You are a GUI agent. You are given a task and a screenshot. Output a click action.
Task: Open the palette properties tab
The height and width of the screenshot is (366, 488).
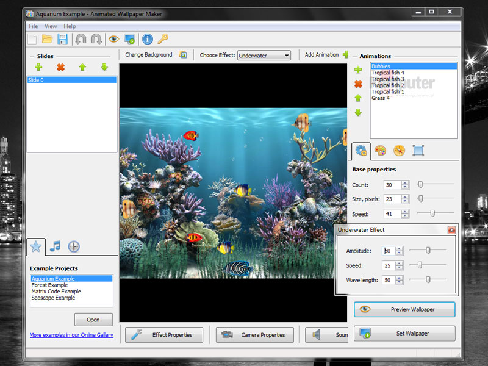point(382,151)
